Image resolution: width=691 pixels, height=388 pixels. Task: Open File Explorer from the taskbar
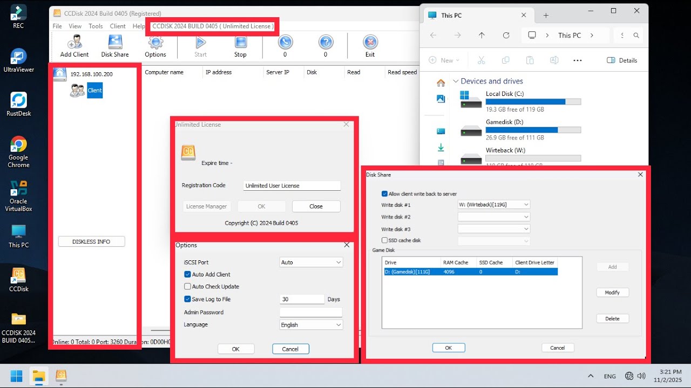tap(39, 376)
